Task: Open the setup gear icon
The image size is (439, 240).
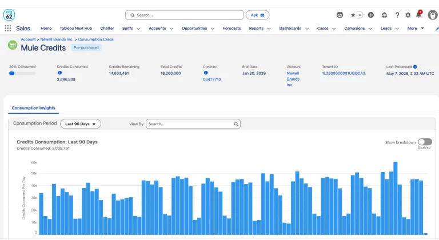Action: click(x=408, y=15)
